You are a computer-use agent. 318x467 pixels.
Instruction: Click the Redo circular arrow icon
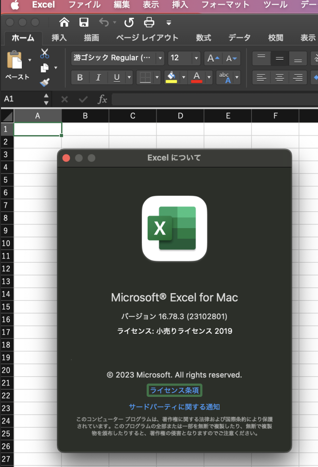[x=129, y=22]
